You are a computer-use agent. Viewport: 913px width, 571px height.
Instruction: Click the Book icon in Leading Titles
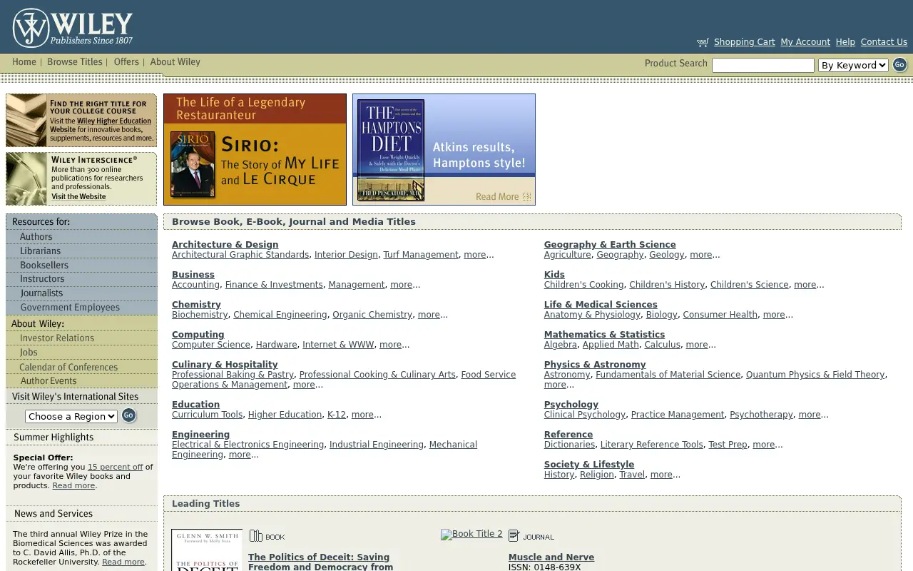(x=267, y=536)
